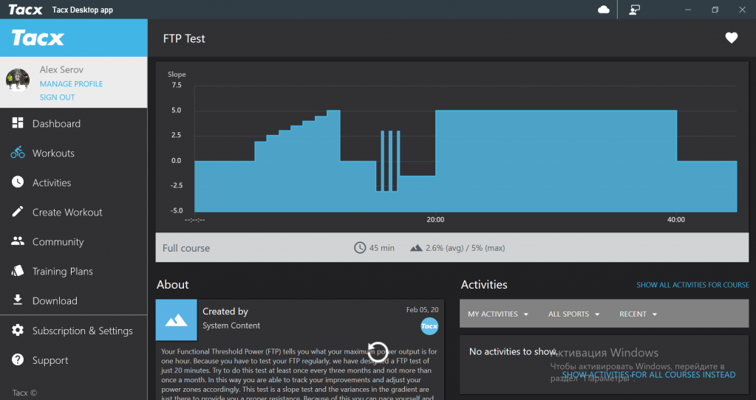Click the About section heading
Screen dimensions: 756x400
pos(173,284)
